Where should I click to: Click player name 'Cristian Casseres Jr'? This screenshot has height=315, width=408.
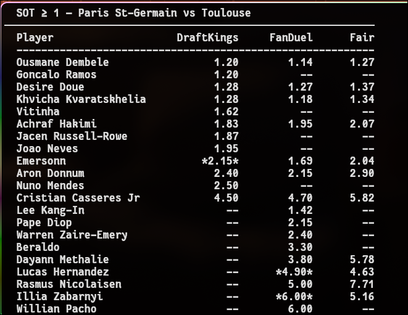tap(78, 198)
